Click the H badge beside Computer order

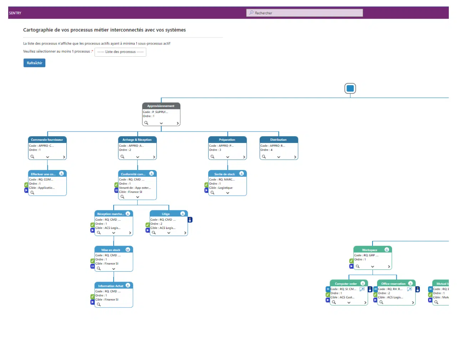click(328, 289)
